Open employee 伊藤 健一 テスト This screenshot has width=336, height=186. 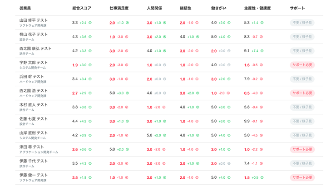[34, 175]
